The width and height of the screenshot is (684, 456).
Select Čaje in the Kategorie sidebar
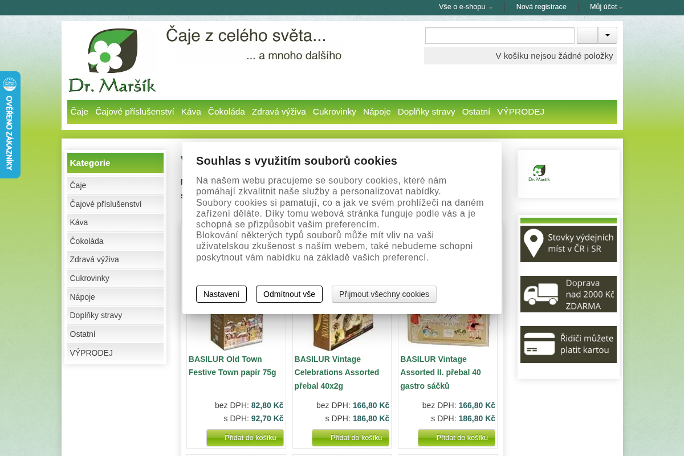click(x=115, y=185)
